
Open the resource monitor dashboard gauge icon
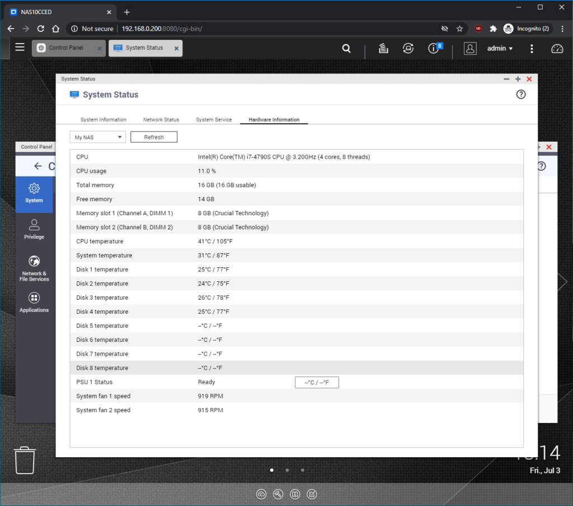coord(557,48)
